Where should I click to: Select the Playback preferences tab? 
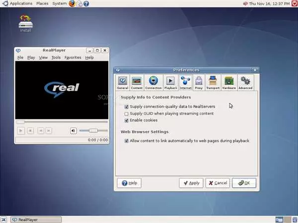170,83
